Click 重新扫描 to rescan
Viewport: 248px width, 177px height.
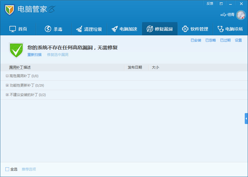tap(34, 55)
